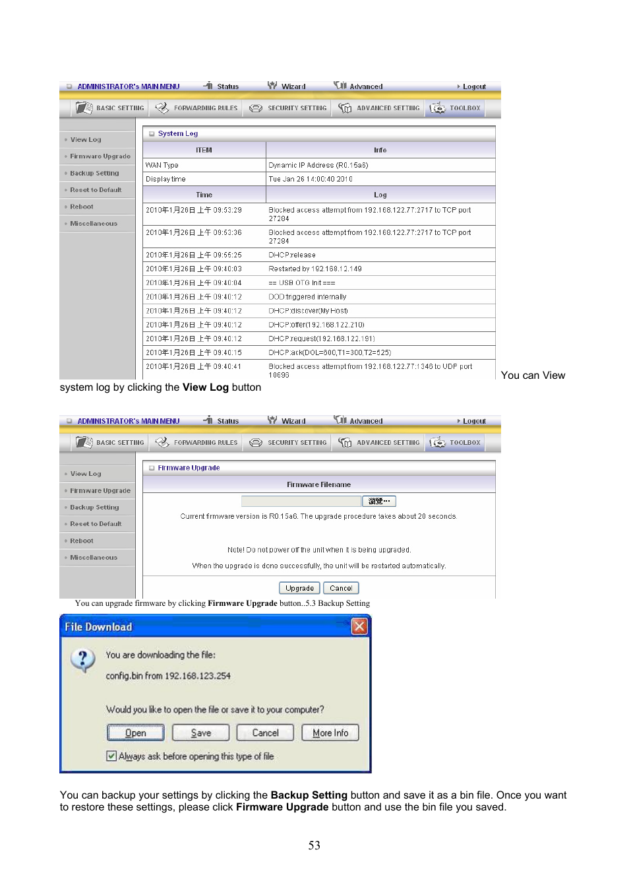Click Advanced icon in top System Log menu
The width and height of the screenshot is (629, 891).
coord(340,86)
